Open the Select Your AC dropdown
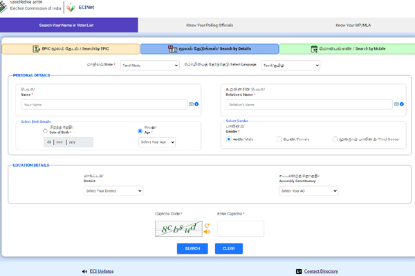Image resolution: width=415 pixels, height=276 pixels. 308,190
